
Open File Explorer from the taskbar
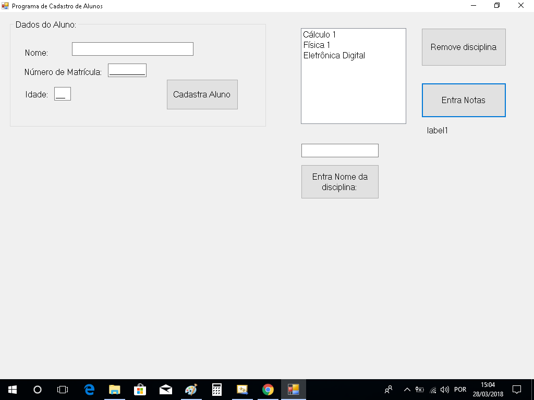114,390
